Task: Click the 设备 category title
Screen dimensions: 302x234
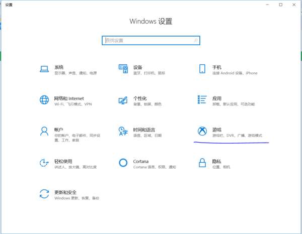Action: click(x=138, y=67)
